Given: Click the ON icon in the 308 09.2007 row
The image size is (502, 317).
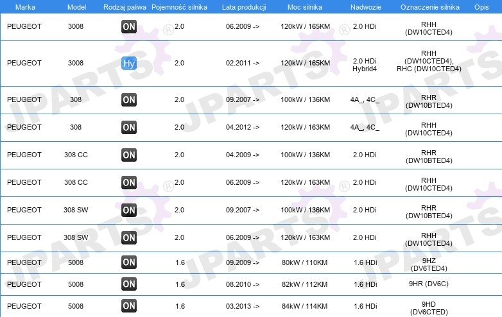Looking at the screenshot, I should point(129,100).
